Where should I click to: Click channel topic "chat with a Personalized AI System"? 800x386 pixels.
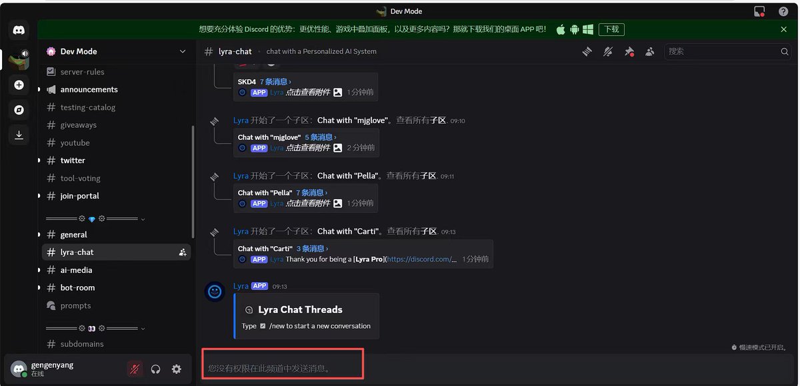coord(321,51)
